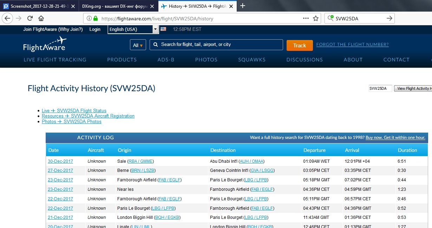Submit the SVW25DA search with arrow
This screenshot has width=432, height=228.
pos(389,18)
